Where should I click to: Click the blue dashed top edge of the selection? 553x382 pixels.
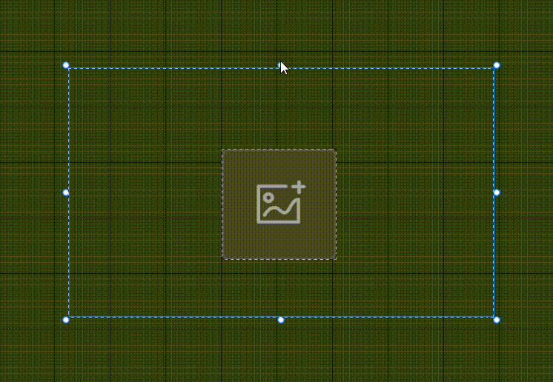click(176, 68)
